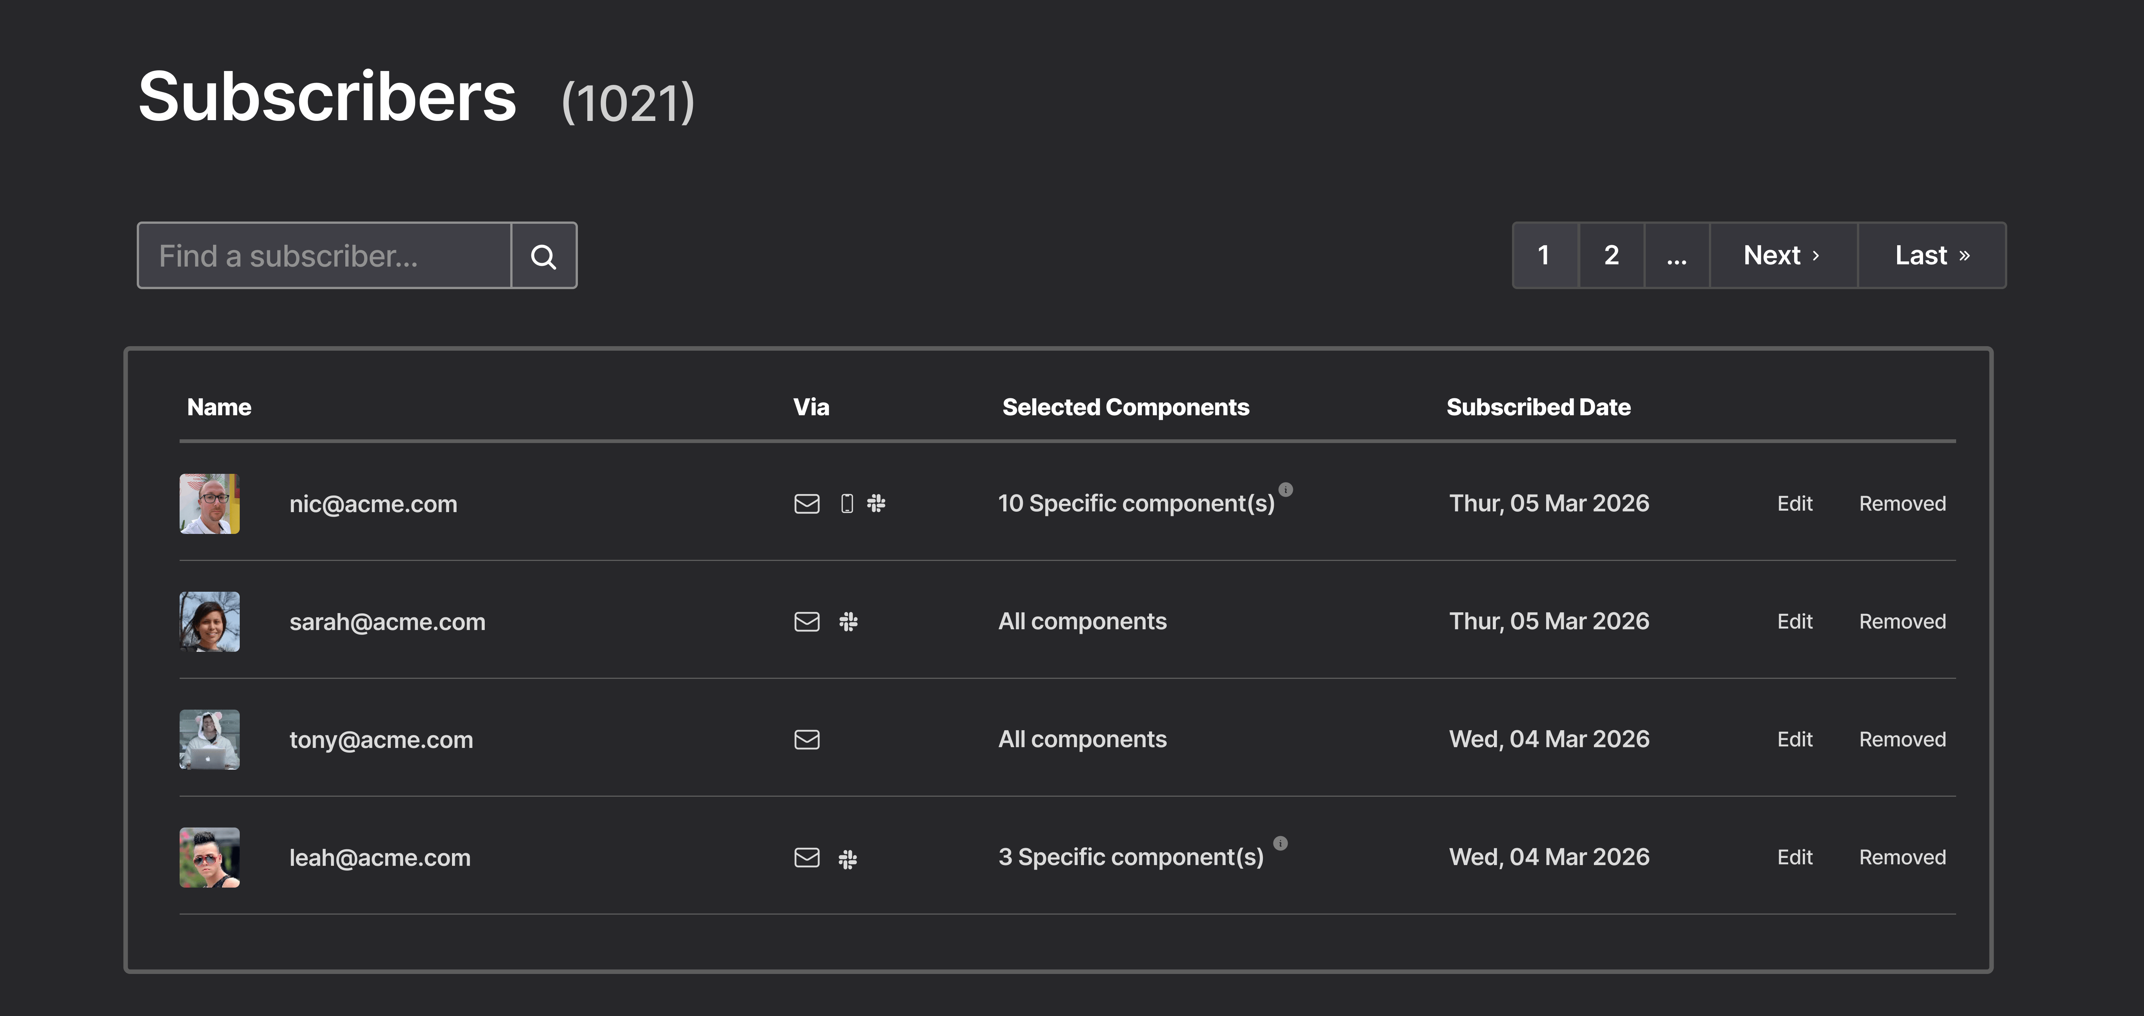Viewport: 2144px width, 1016px height.
Task: Click the email icon for sarah@acme.com
Action: [806, 621]
